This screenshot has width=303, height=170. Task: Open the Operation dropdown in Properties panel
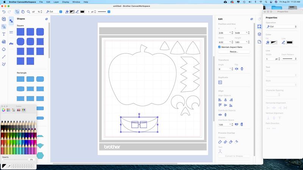pyautogui.click(x=281, y=26)
